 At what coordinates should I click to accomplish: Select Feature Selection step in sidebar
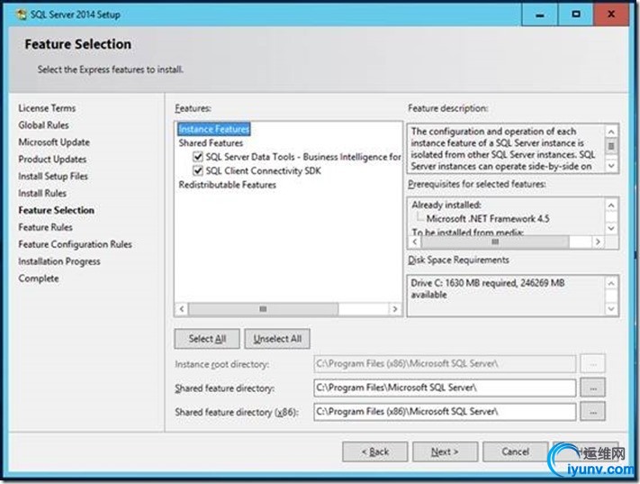pos(57,210)
